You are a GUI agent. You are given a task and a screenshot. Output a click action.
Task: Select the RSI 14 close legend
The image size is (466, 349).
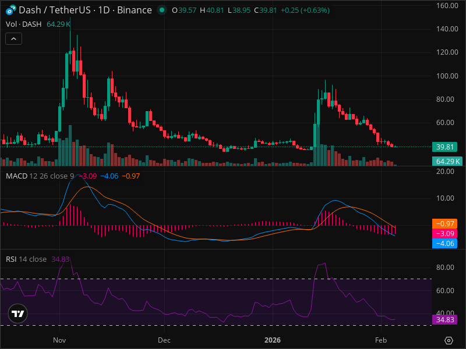(x=26, y=259)
